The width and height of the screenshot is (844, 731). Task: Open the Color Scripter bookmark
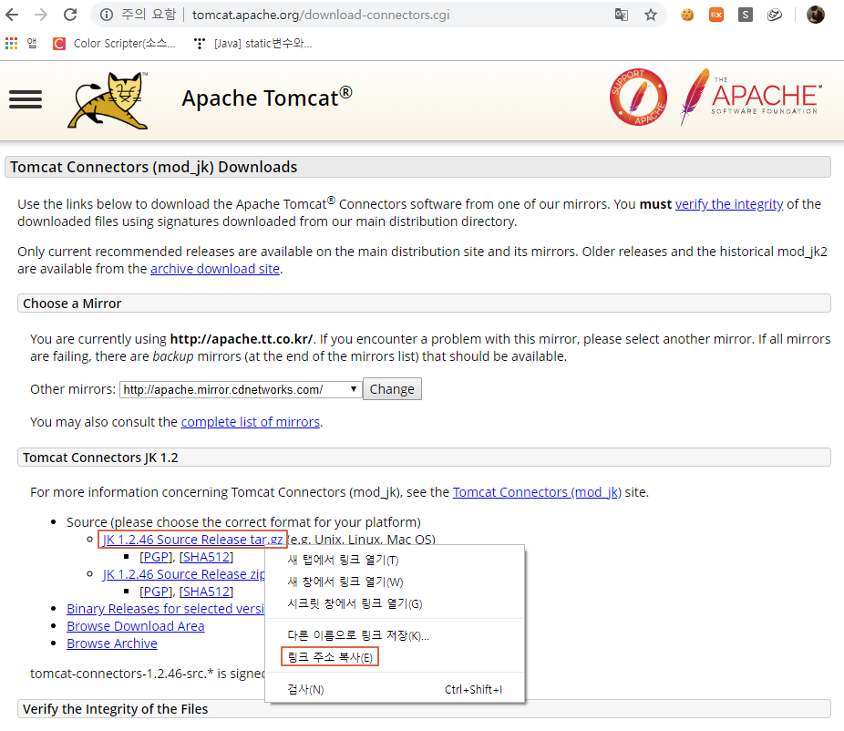[114, 43]
